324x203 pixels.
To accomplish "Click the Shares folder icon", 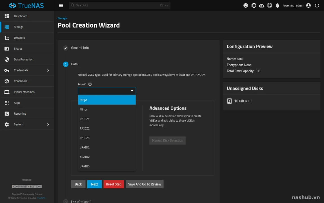I will (x=7, y=49).
